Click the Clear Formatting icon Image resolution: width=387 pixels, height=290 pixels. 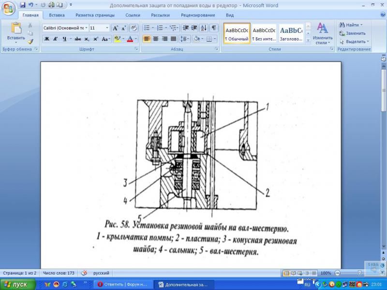[134, 28]
